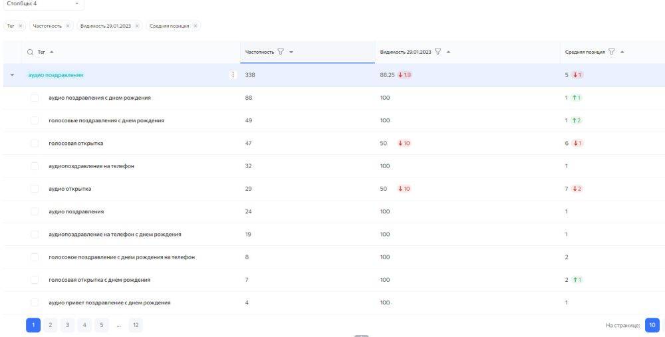Screen dimensions: 665x337
Task: Open three-dot menu for аудио поздравления group
Action: [233, 75]
